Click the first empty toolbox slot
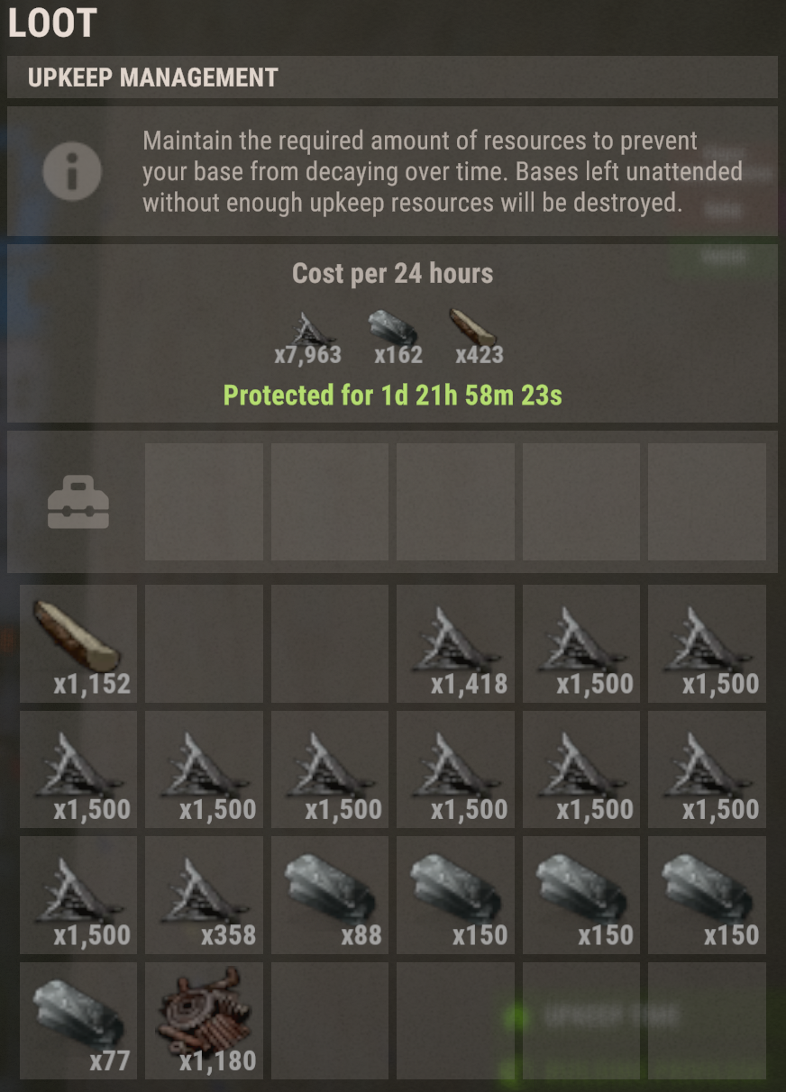Image resolution: width=786 pixels, height=1092 pixels. pyautogui.click(x=204, y=502)
